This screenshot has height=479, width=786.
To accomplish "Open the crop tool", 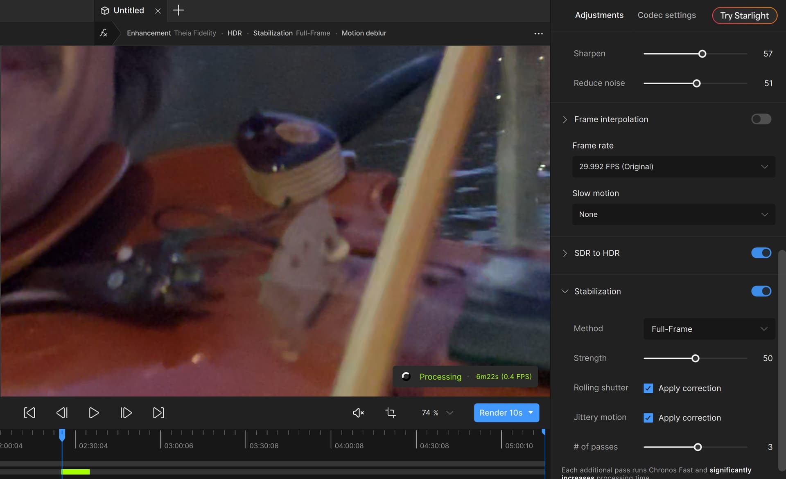I will 391,413.
